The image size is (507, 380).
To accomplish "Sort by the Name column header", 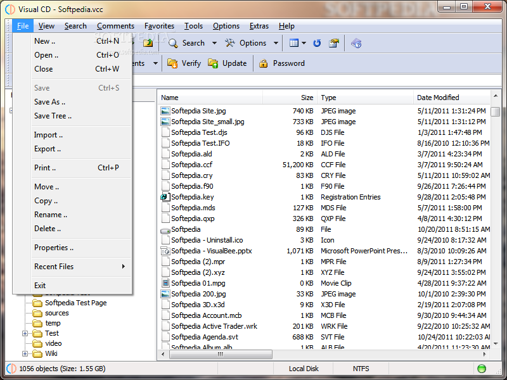I will click(x=210, y=98).
